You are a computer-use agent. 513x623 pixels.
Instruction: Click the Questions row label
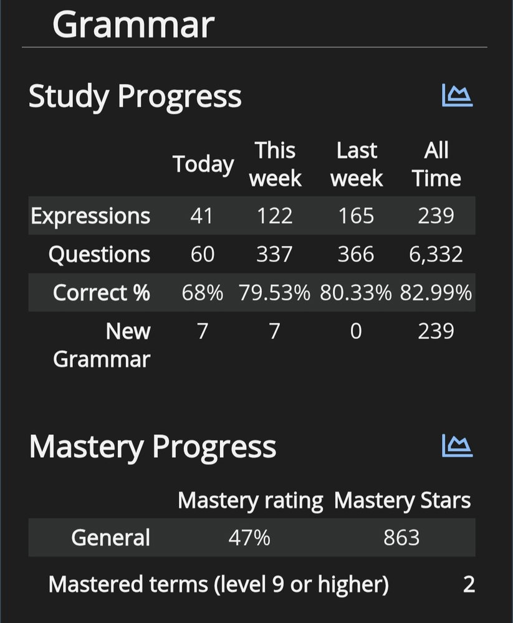(99, 254)
